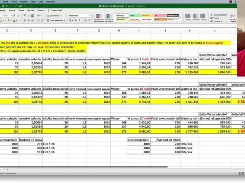The height and width of the screenshot is (183, 245).
Task: Click the font color A icon
Action: [x=14, y=20]
